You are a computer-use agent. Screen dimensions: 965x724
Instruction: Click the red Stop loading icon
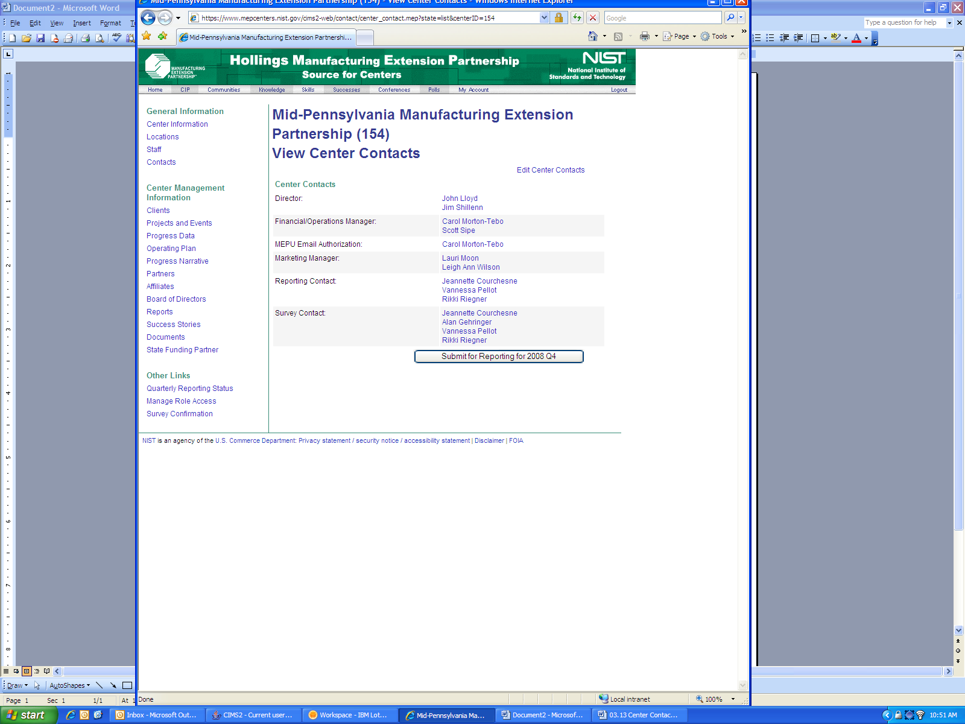click(593, 18)
